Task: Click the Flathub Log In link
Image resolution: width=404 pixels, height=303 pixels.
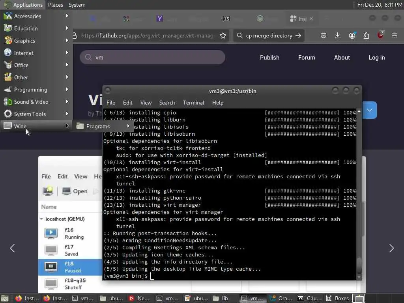Action: coord(377,58)
